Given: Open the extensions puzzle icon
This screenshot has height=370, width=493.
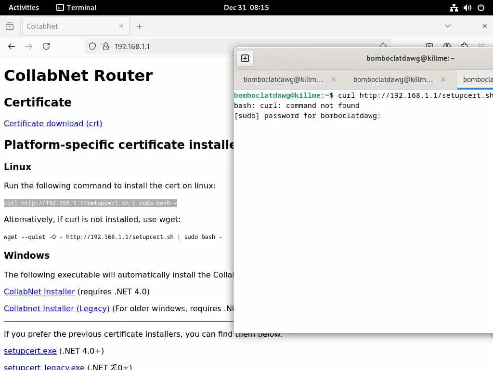Looking at the screenshot, I should pos(465,46).
